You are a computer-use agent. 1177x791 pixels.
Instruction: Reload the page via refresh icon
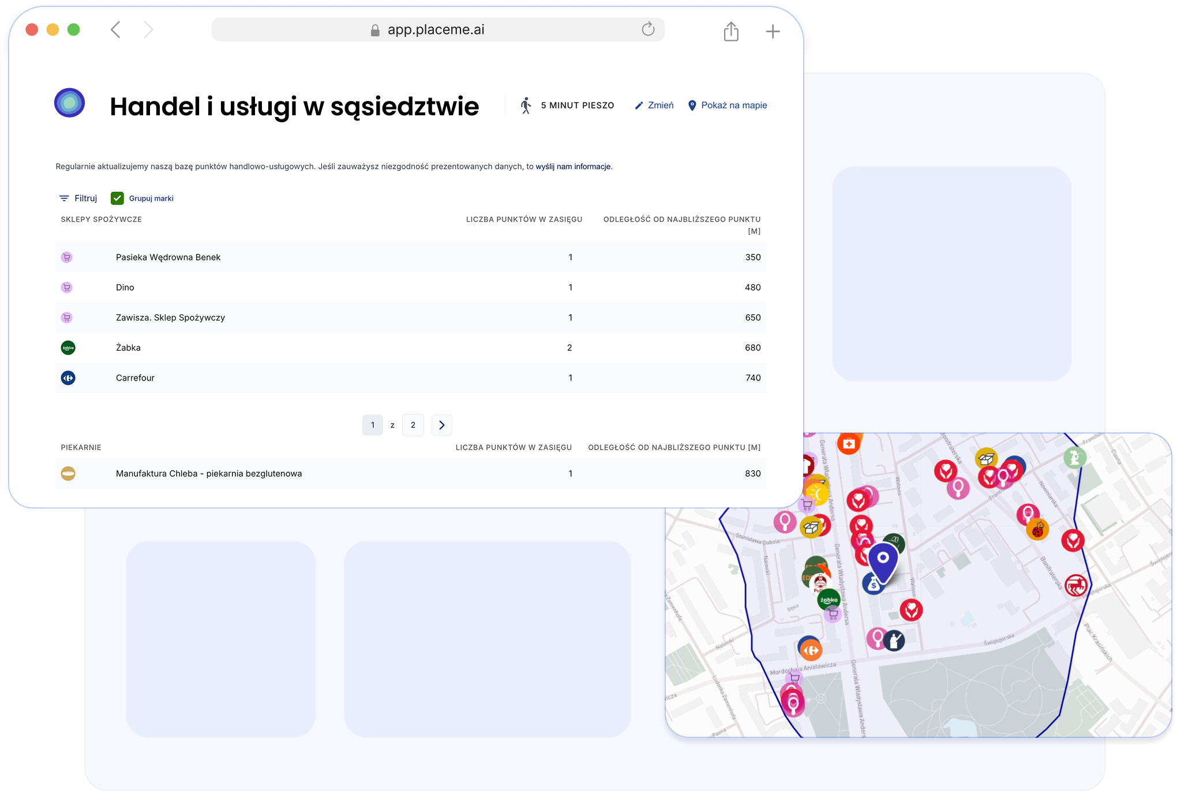(648, 29)
